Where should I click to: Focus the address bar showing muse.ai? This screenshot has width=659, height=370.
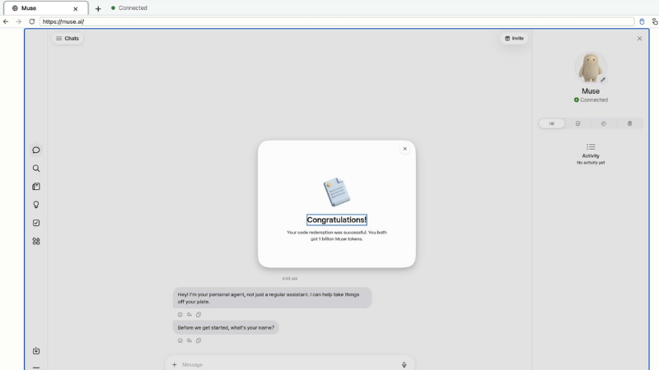tap(337, 21)
